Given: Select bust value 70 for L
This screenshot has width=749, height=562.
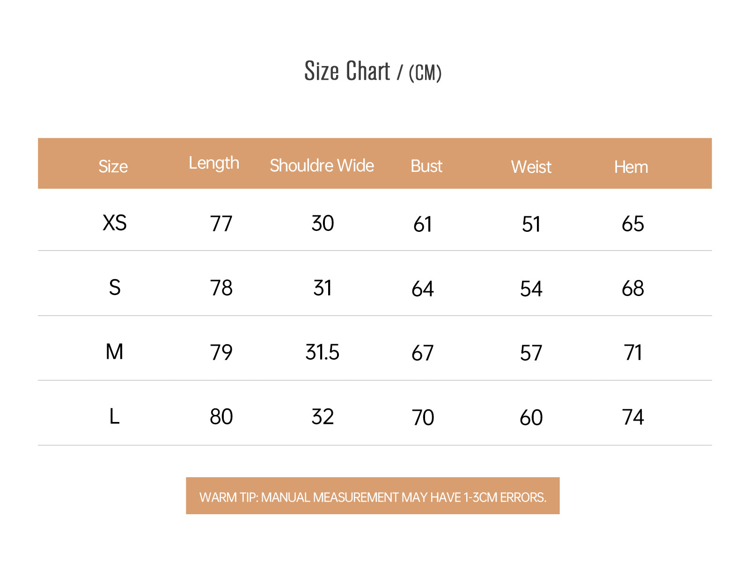Looking at the screenshot, I should [x=423, y=417].
